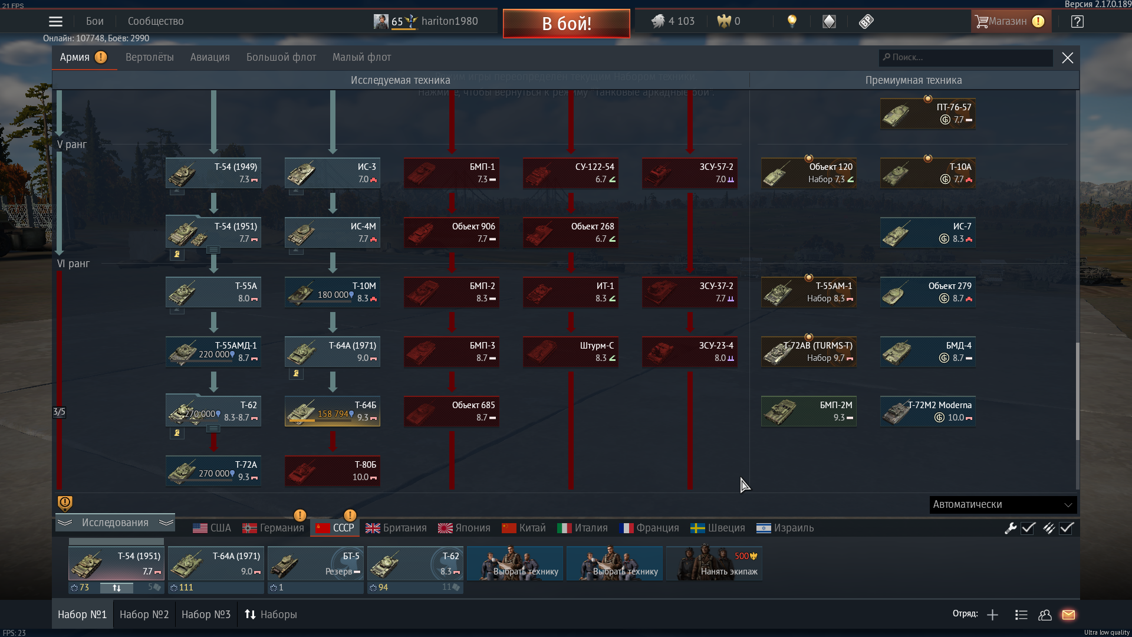Select the Т-64Б researching vehicle
Image resolution: width=1132 pixels, height=637 pixels.
(x=333, y=411)
